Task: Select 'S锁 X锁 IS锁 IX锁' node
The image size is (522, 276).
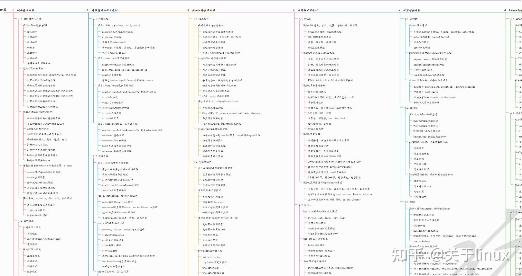Action: point(320,113)
